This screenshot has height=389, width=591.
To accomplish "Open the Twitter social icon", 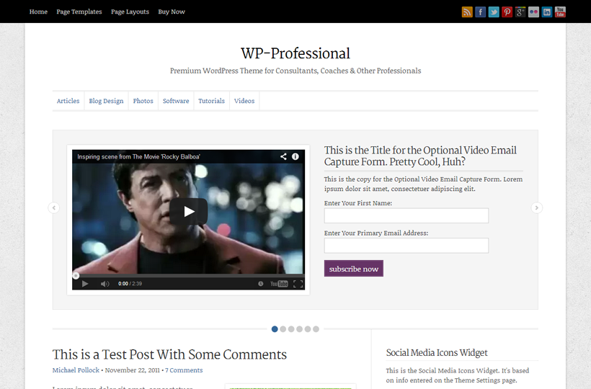I will pyautogui.click(x=494, y=12).
